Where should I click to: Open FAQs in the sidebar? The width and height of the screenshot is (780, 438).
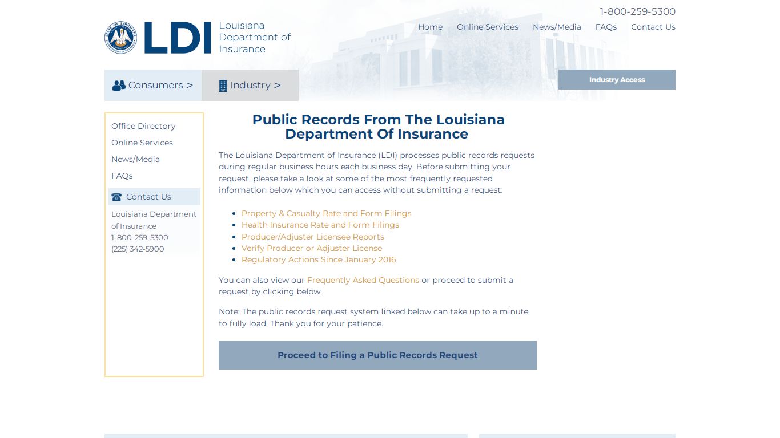[x=122, y=176]
